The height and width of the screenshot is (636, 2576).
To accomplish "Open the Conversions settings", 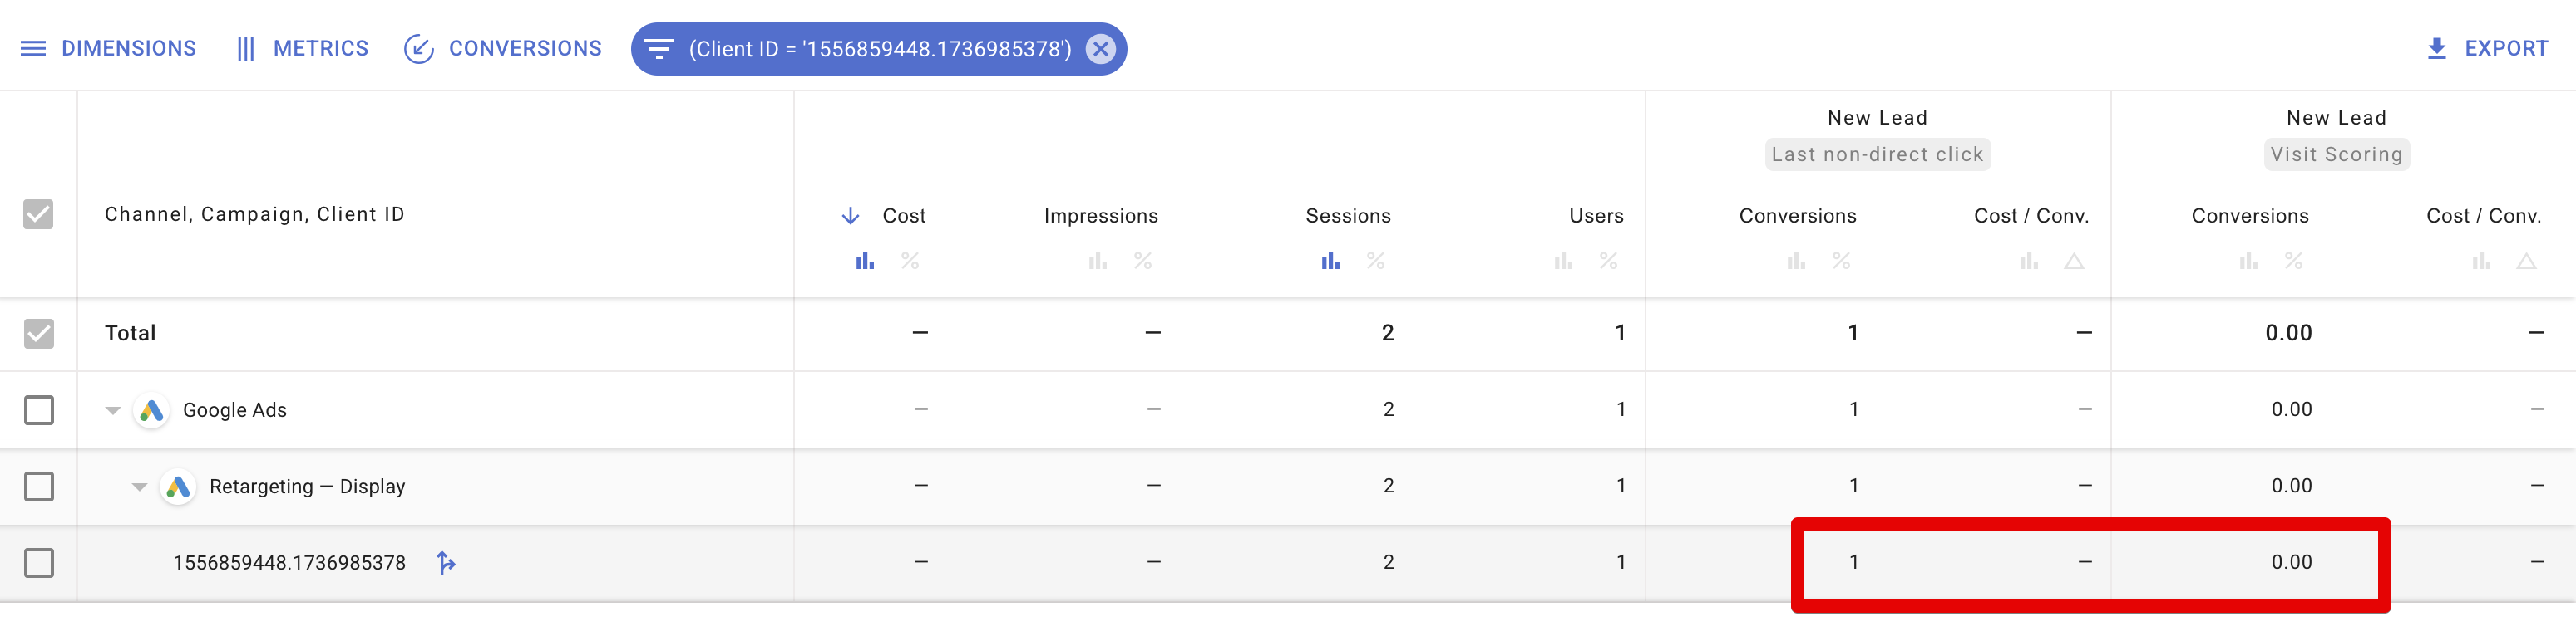I will point(502,49).
